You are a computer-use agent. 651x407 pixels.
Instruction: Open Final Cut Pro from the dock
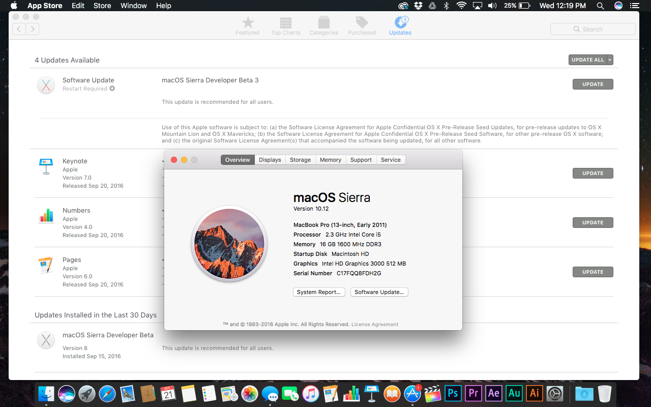point(433,393)
